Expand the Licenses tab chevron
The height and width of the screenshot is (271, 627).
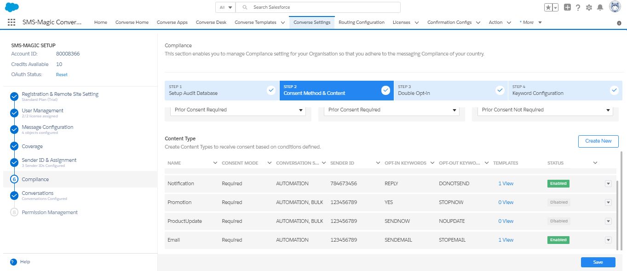417,22
